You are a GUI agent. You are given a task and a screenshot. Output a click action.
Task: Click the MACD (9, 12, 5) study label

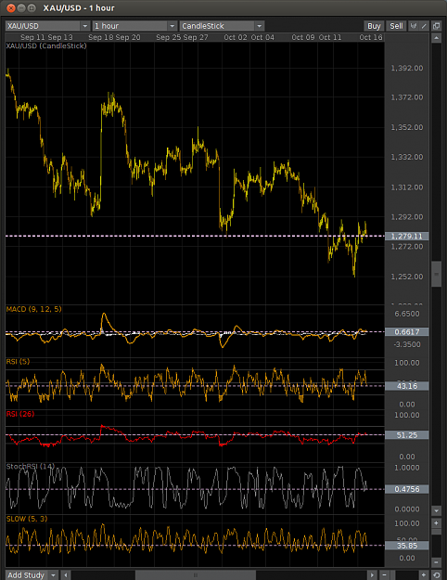34,309
